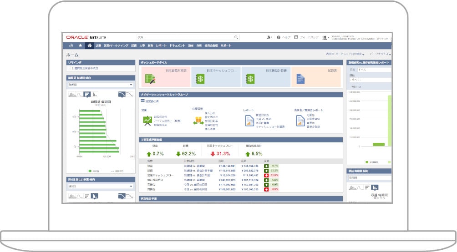457x252 pixels.
Task: Click the blue document icon in 試算表 tile
Action: click(300, 79)
